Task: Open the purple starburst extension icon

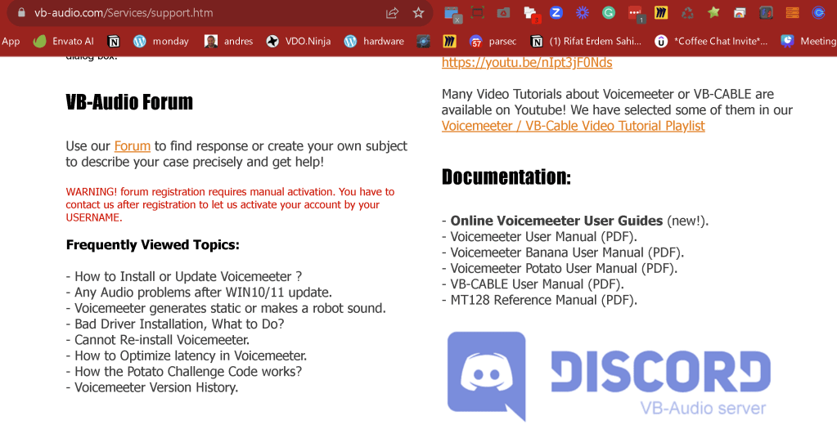Action: 583,13
